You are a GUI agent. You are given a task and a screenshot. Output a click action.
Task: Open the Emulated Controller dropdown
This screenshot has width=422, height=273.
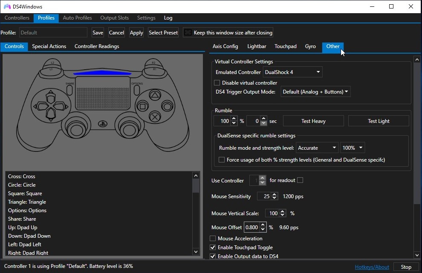[292, 72]
